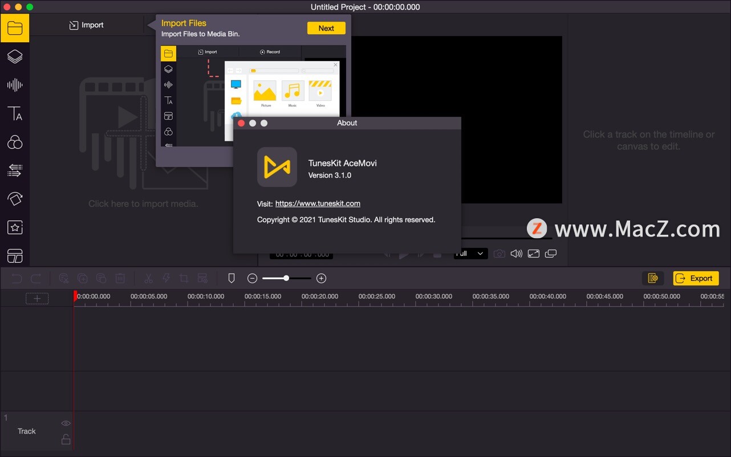The image size is (731, 457).
Task: Click timeline ruler at 00:00:30.000
Action: pos(434,296)
